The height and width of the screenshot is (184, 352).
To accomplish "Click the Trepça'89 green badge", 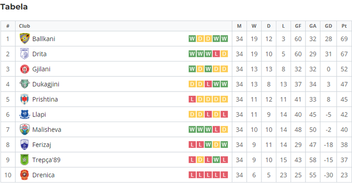I will tap(24, 160).
